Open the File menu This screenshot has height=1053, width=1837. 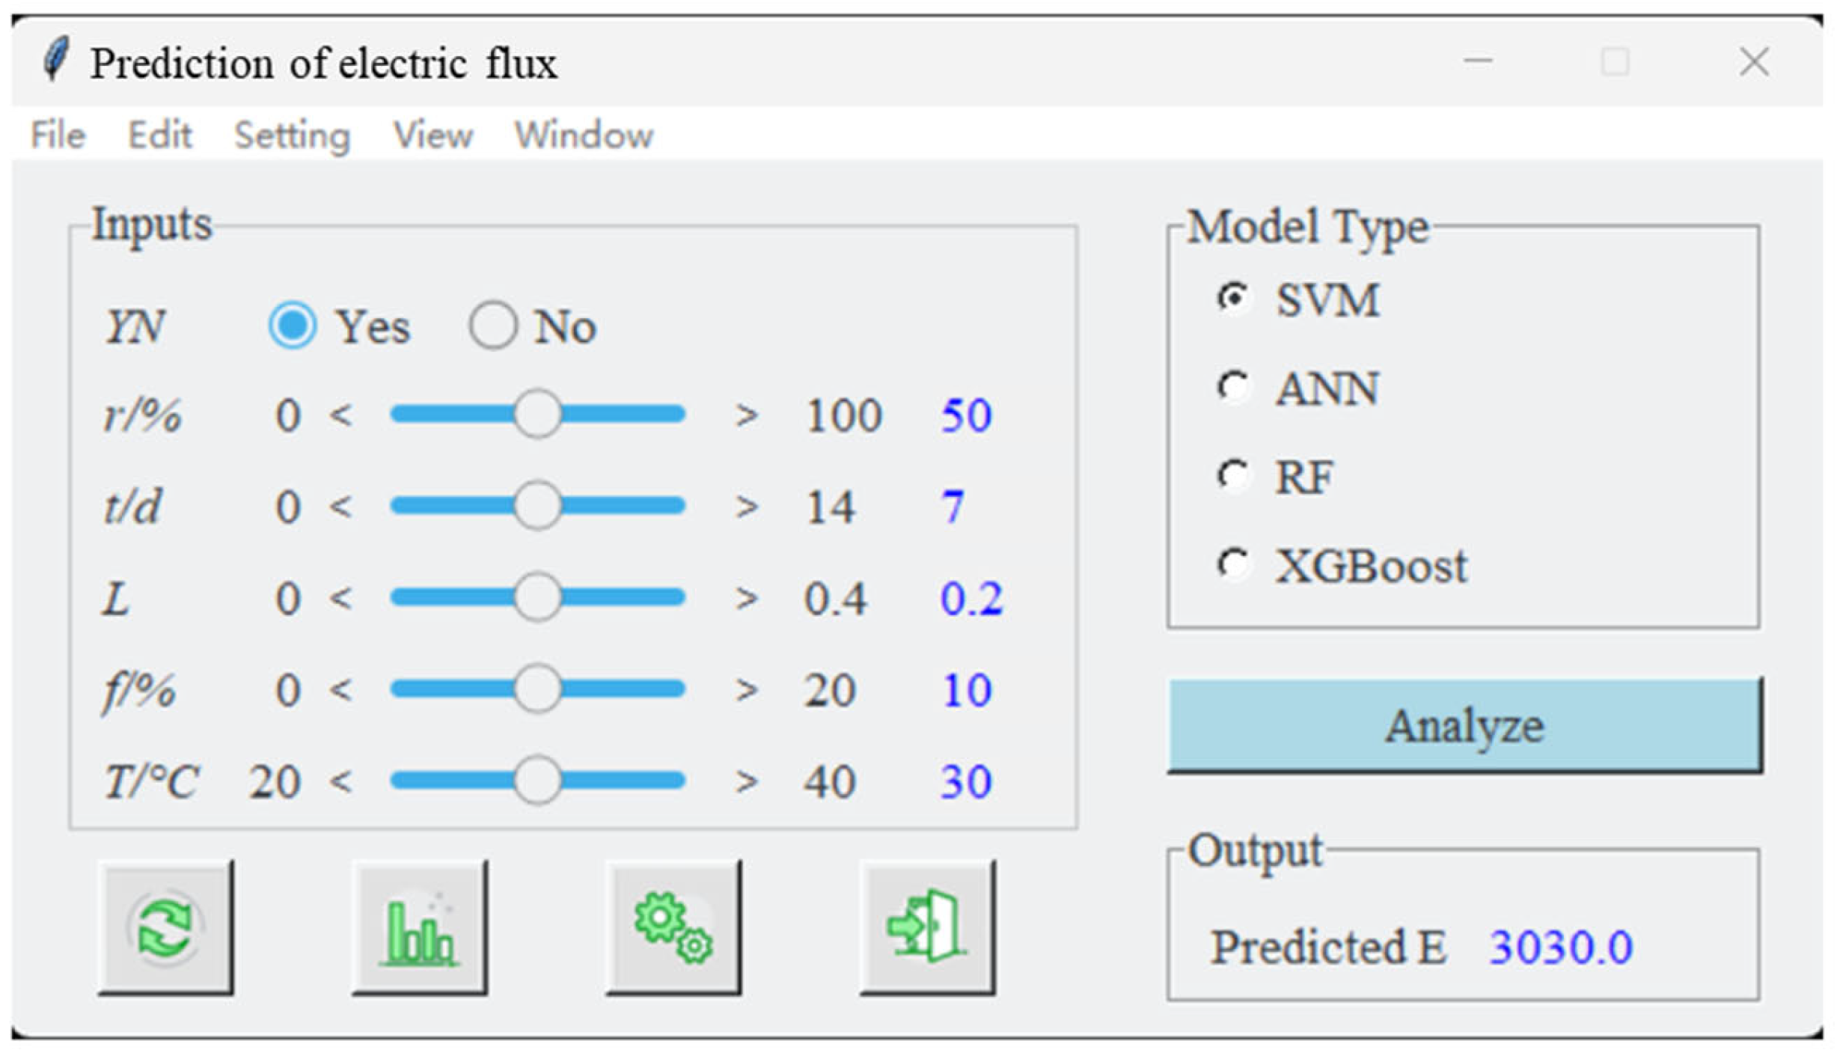click(x=58, y=135)
